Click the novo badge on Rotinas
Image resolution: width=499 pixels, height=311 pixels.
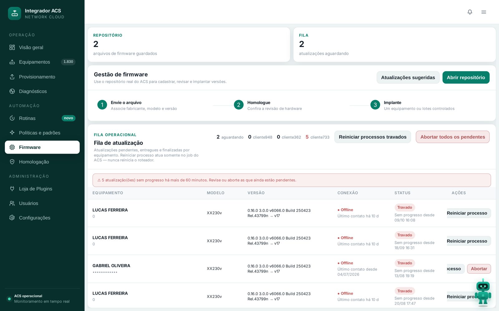pyautogui.click(x=69, y=118)
